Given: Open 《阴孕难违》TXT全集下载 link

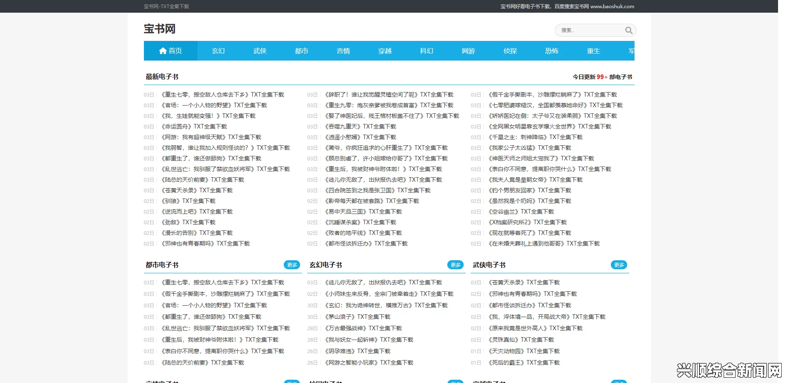Looking at the screenshot, I should [357, 351].
